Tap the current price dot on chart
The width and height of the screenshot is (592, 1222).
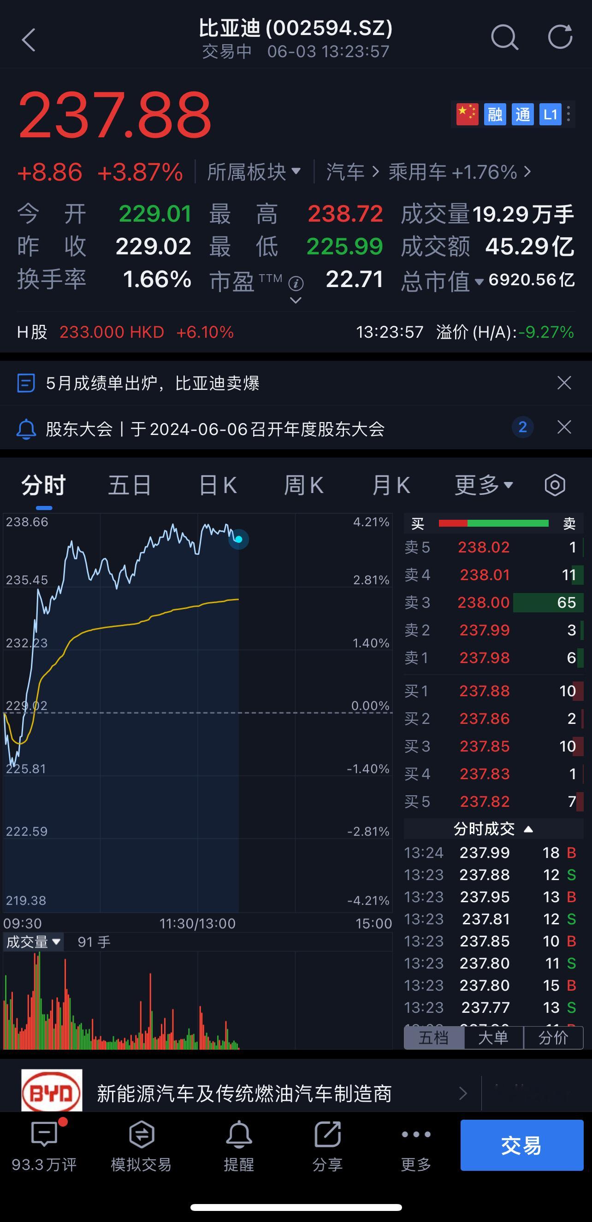[239, 540]
